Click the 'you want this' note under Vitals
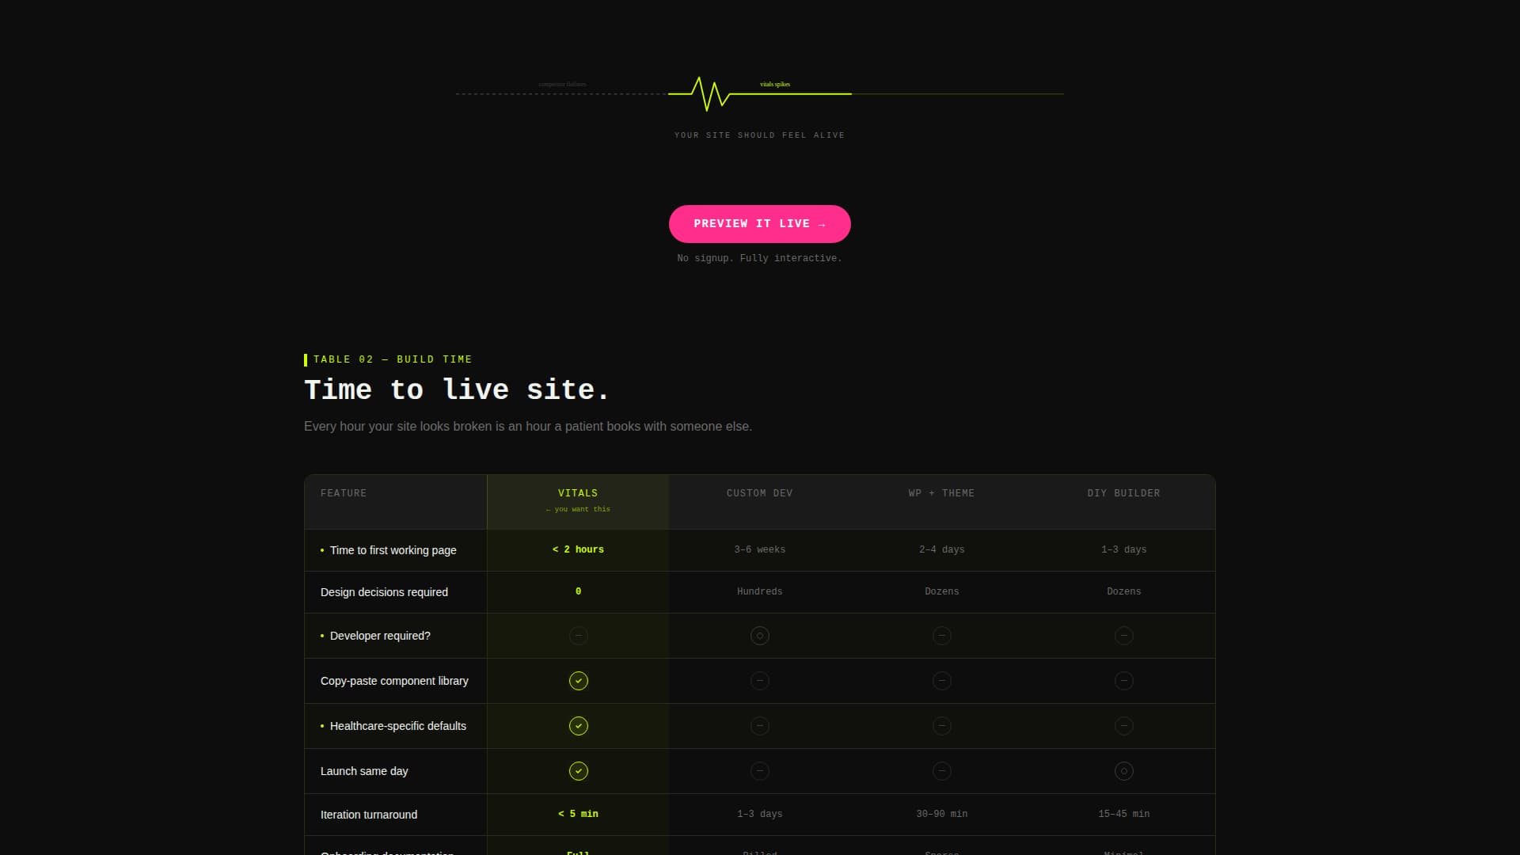This screenshot has height=855, width=1520. 578,509
